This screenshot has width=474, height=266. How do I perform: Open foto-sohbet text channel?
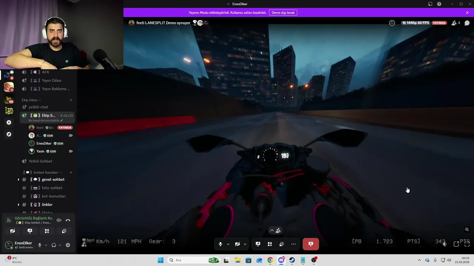coord(47,188)
